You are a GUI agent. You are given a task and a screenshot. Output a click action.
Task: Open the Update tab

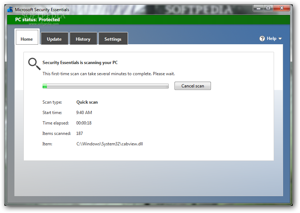coord(54,38)
